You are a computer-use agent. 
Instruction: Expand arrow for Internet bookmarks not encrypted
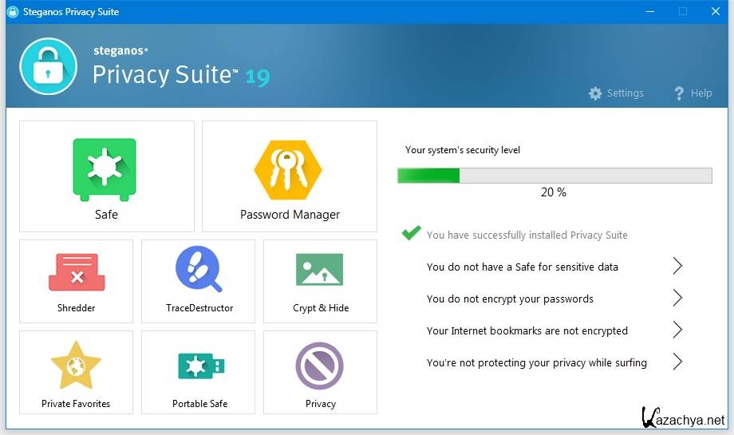677,330
